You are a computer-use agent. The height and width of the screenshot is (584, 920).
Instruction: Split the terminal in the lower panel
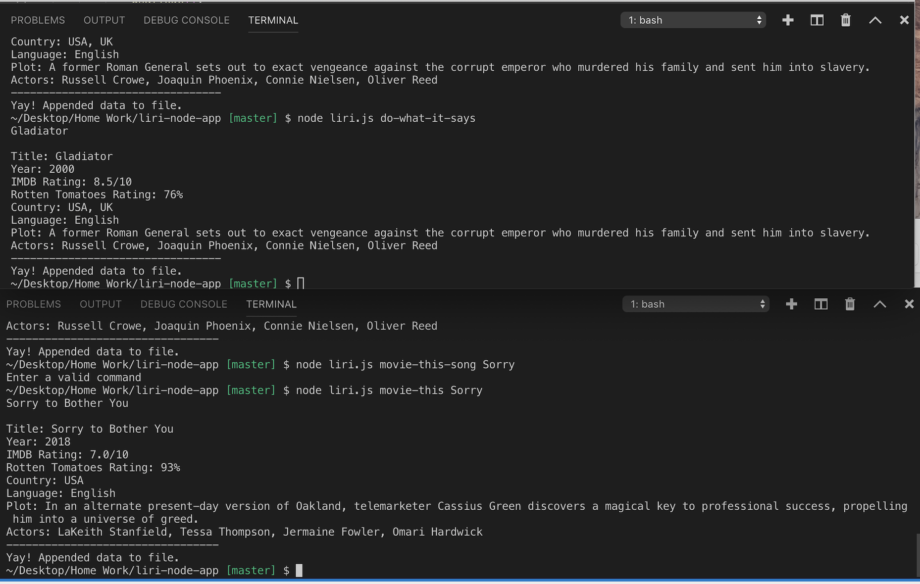point(821,304)
